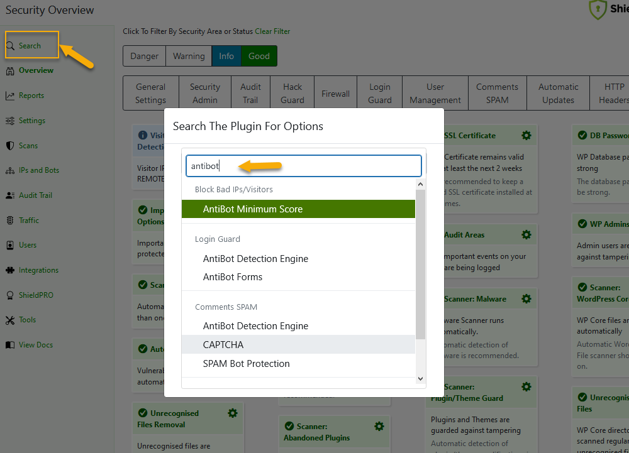Select the Audit Trail filter tab
The image size is (629, 453).
click(x=250, y=93)
